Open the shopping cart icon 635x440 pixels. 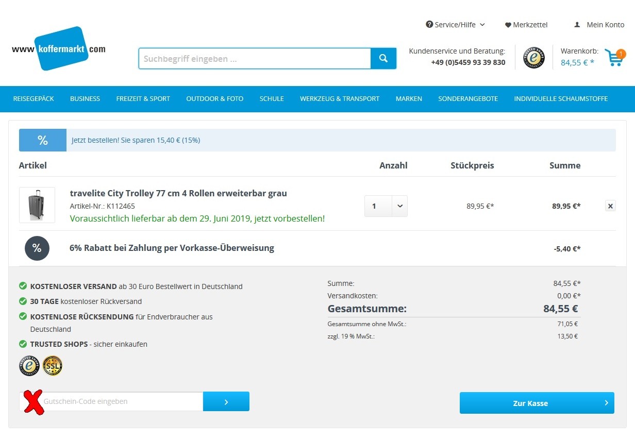click(614, 58)
